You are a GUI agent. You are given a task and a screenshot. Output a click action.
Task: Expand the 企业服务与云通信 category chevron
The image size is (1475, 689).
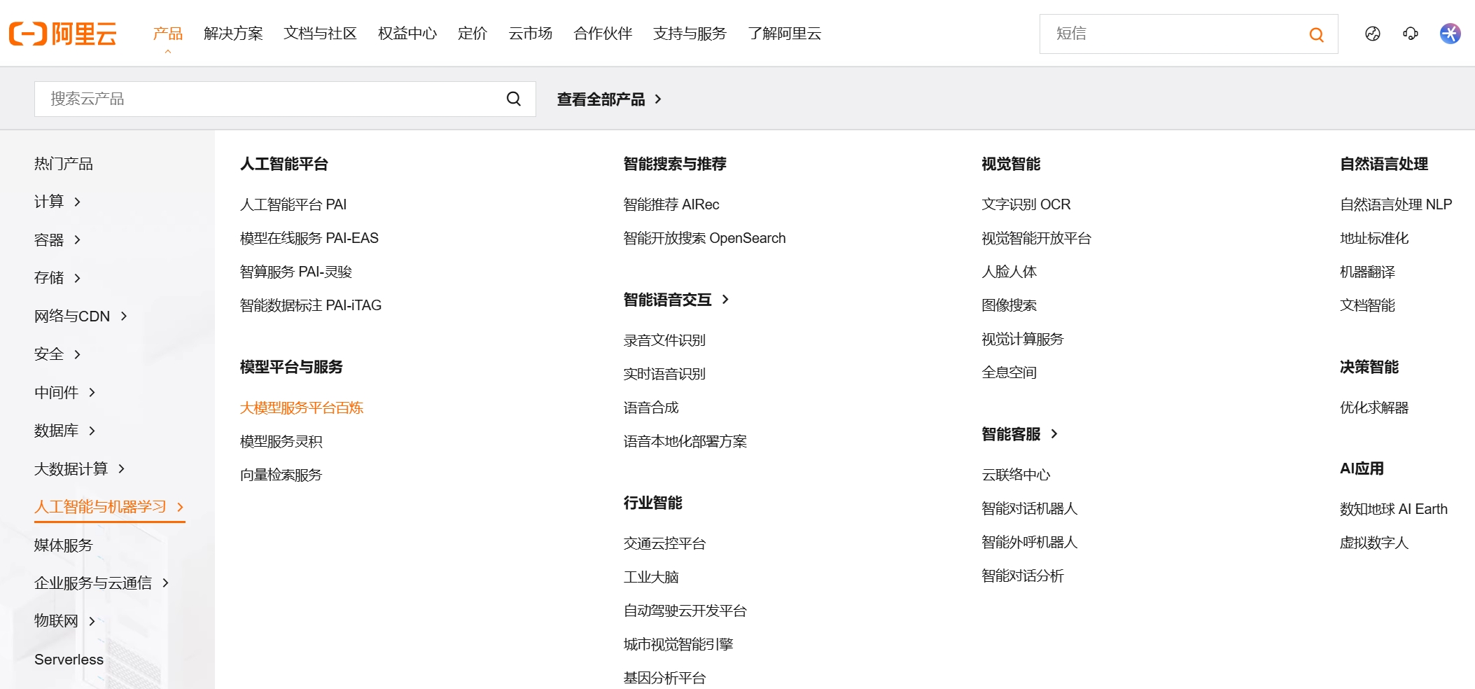[x=165, y=583]
